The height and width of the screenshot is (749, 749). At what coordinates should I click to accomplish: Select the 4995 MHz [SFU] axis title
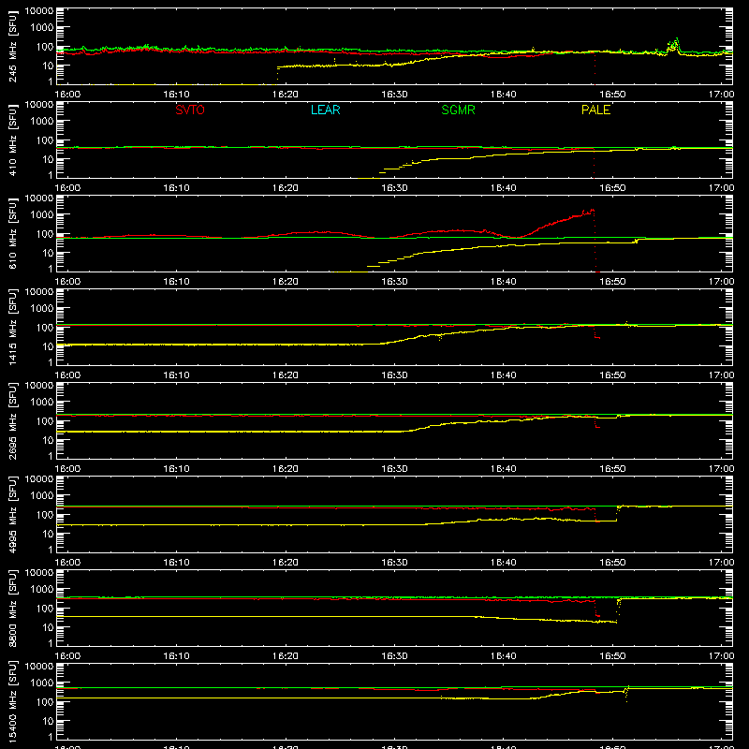coord(12,514)
